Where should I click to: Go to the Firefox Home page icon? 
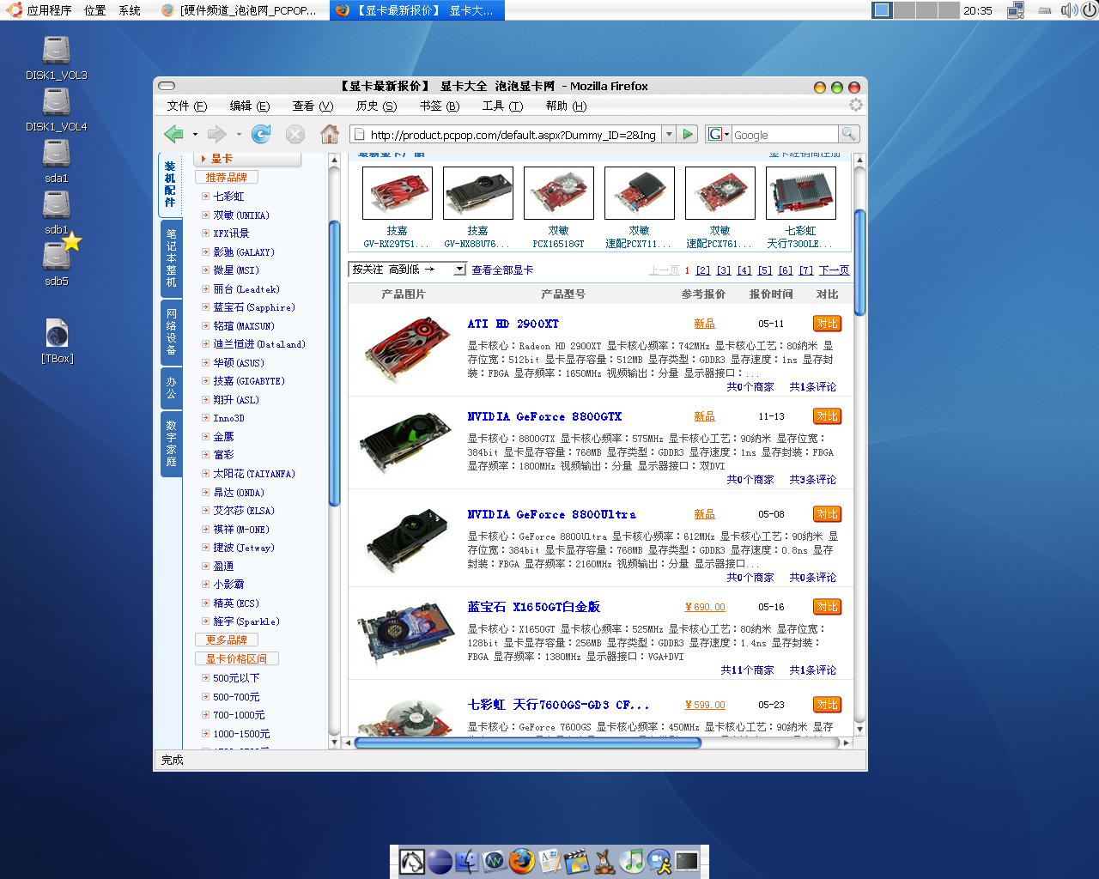pyautogui.click(x=330, y=134)
